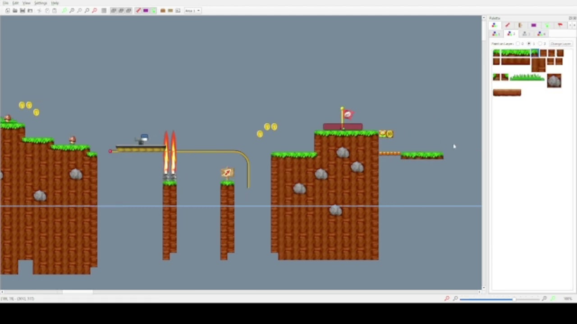Click the red zoom magnifier in top toolbar
The height and width of the screenshot is (324, 577).
pyautogui.click(x=94, y=10)
